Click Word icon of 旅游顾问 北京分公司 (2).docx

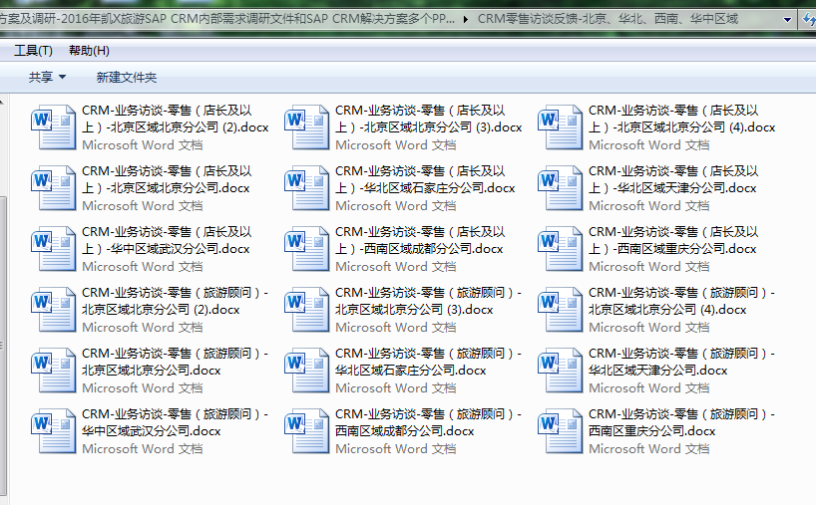click(54, 310)
